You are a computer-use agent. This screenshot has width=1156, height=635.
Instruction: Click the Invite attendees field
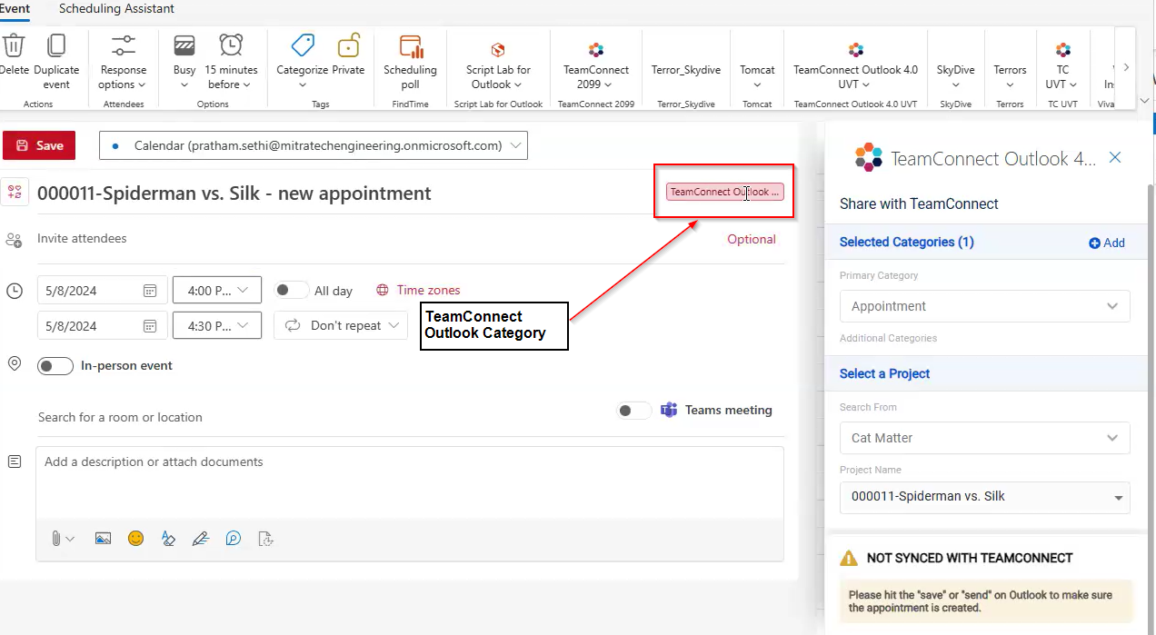click(x=82, y=238)
